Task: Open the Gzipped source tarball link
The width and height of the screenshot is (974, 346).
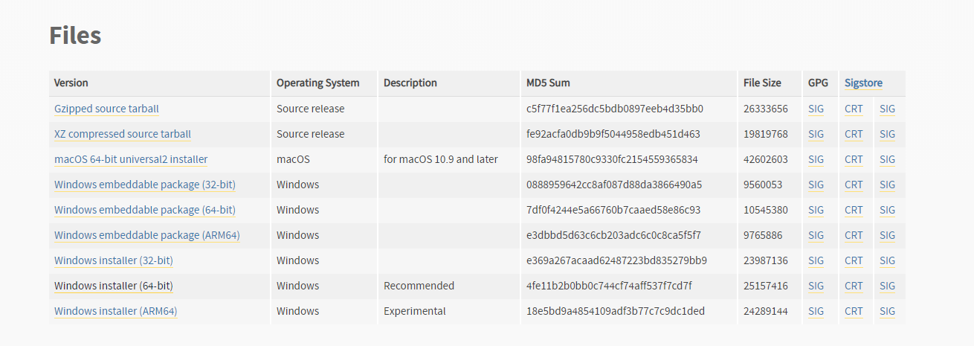Action: click(x=106, y=109)
